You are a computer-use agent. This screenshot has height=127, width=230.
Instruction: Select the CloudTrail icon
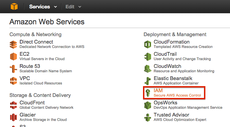pos(148,57)
